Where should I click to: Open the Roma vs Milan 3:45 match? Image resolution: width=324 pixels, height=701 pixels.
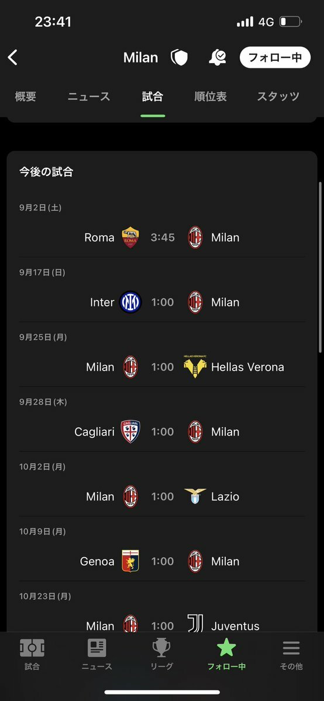click(x=162, y=237)
